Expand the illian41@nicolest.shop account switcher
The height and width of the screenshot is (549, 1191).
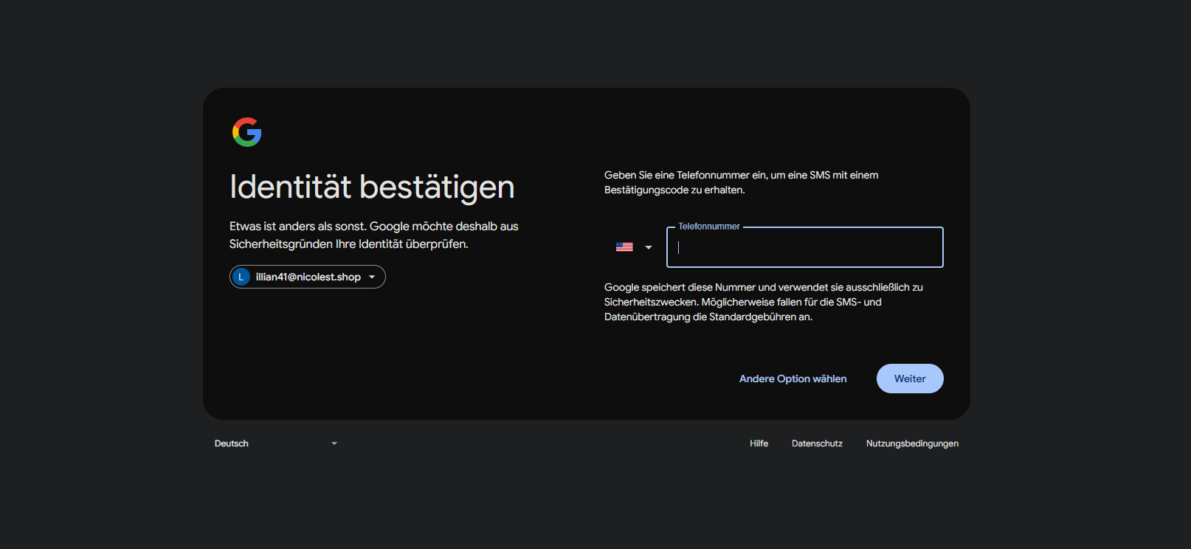coord(308,277)
